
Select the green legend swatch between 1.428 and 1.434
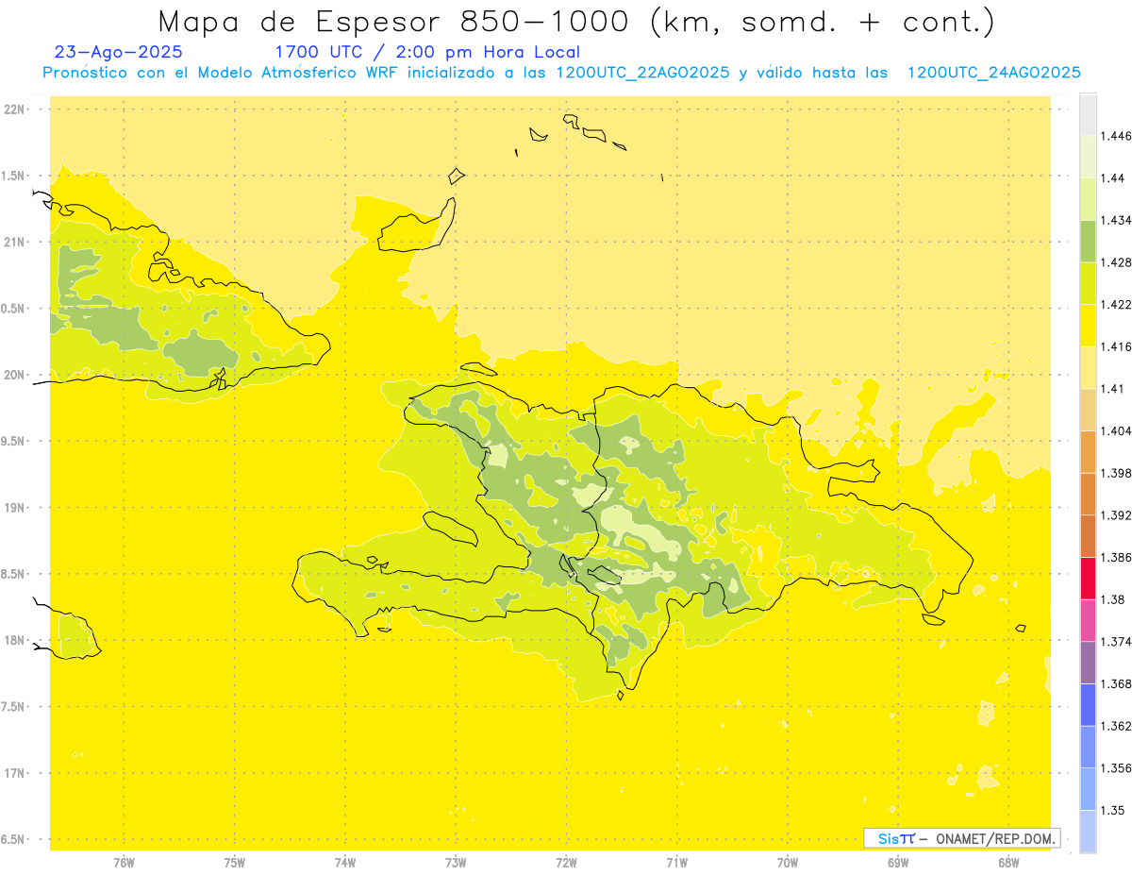pos(1088,241)
